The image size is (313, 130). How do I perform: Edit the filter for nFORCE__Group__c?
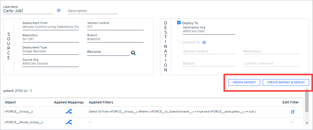293,112
